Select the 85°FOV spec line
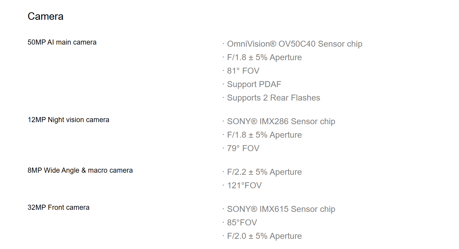This screenshot has width=459, height=249. [x=242, y=223]
